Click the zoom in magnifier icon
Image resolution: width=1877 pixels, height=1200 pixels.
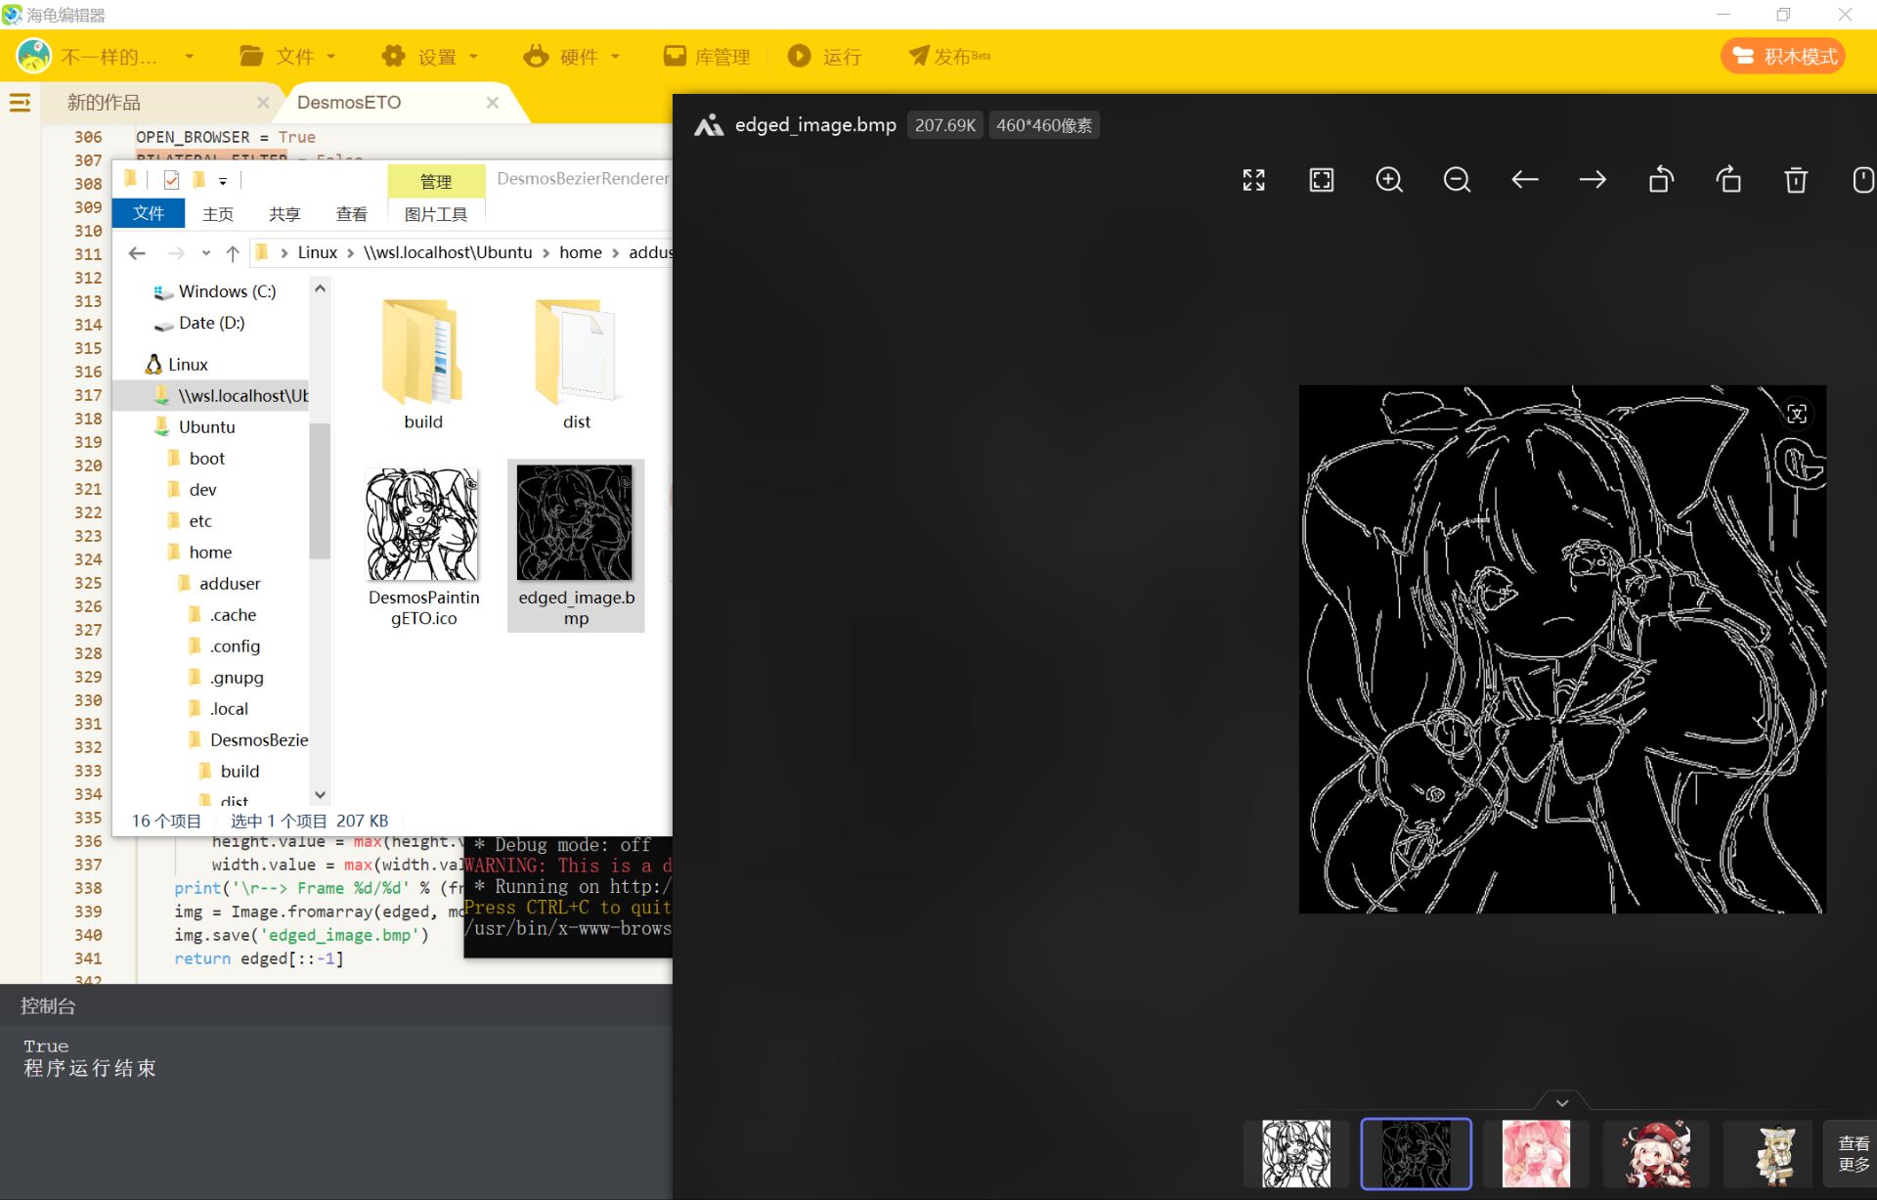pyautogui.click(x=1388, y=180)
